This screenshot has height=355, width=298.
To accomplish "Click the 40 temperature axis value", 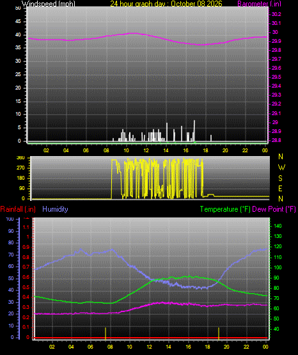I will [x=276, y=329].
